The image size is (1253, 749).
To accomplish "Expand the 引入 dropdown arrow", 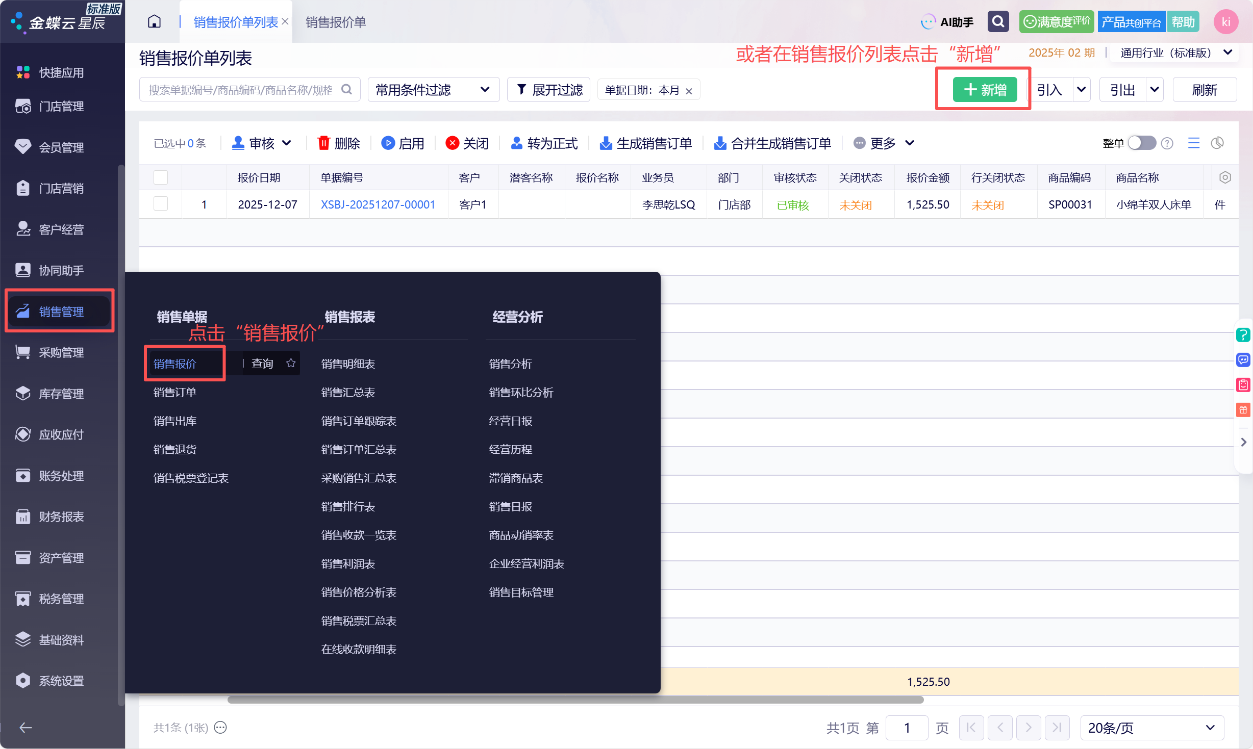I will click(1081, 90).
